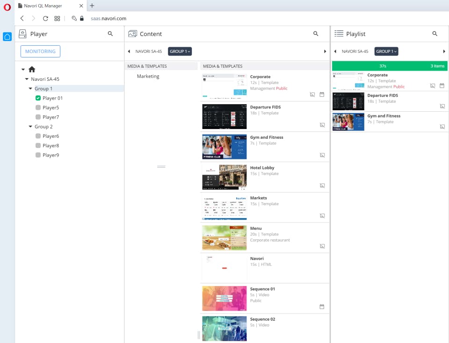The image size is (449, 343).
Task: Click the MONITORING button
Action: 40,51
